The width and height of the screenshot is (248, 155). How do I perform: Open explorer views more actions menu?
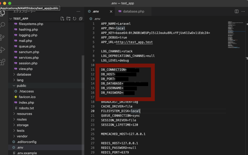[78, 11]
